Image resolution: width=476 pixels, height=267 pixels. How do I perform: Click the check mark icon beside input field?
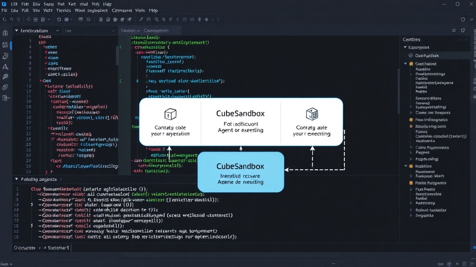coord(113,31)
